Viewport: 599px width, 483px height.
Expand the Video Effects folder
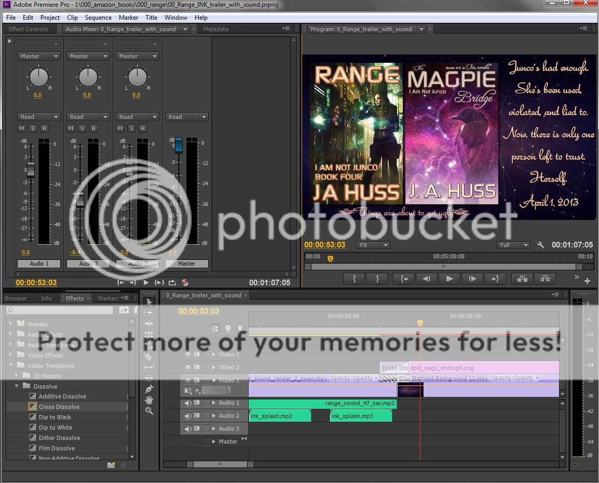(11, 355)
